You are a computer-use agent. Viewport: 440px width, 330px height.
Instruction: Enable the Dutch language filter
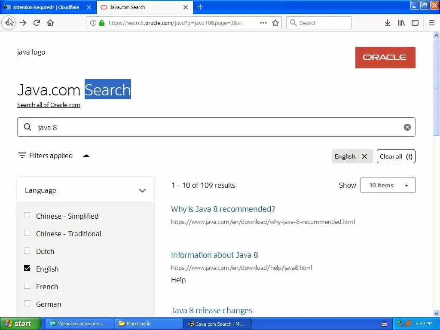point(27,251)
